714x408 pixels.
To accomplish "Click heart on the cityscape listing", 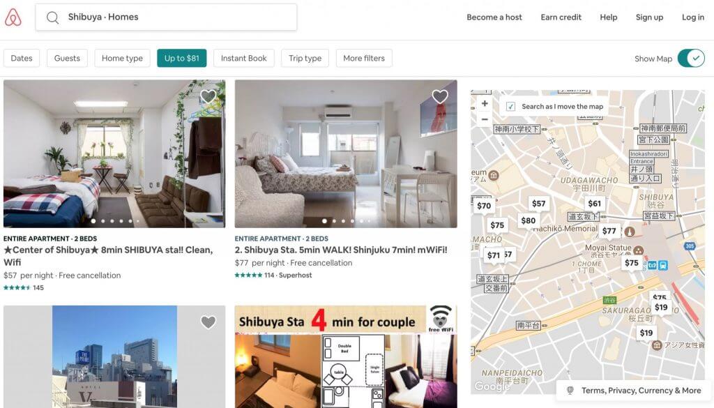I will point(208,322).
